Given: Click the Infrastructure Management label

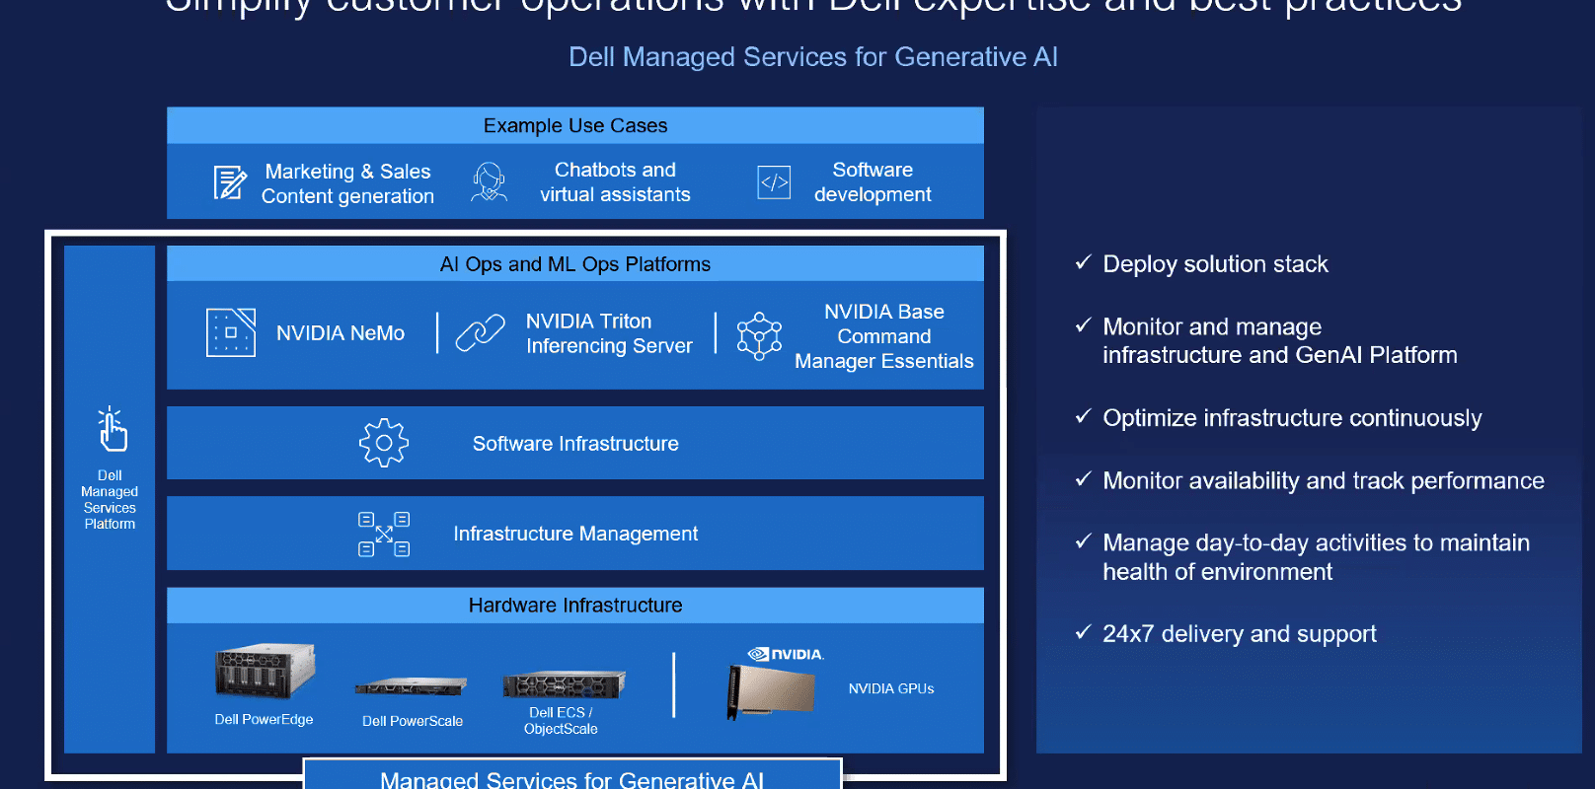Looking at the screenshot, I should (575, 534).
